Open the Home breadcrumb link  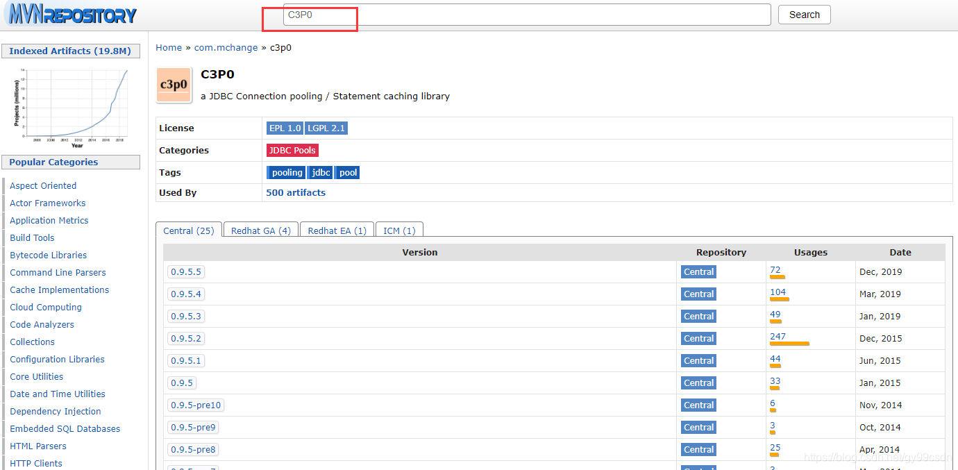[169, 47]
